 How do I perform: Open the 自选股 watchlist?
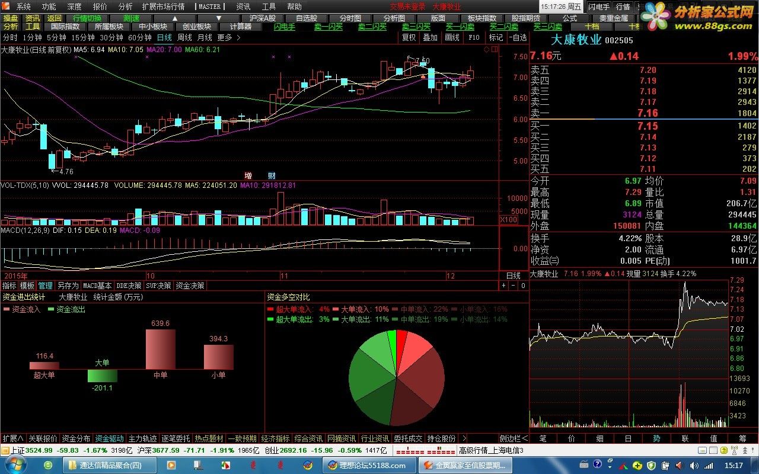click(x=307, y=18)
